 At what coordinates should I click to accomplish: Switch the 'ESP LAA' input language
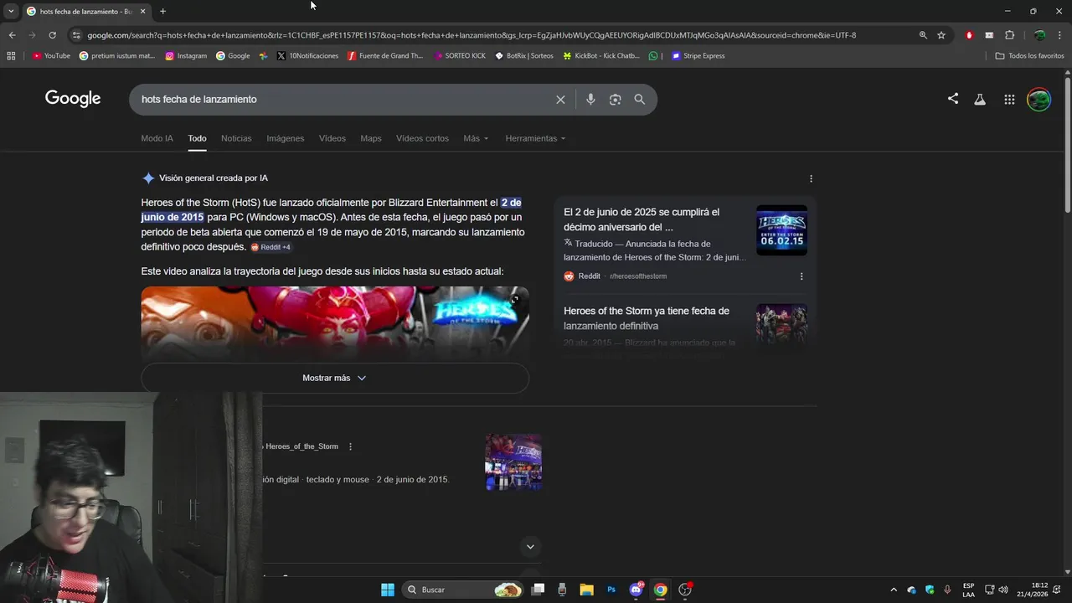[x=969, y=590]
